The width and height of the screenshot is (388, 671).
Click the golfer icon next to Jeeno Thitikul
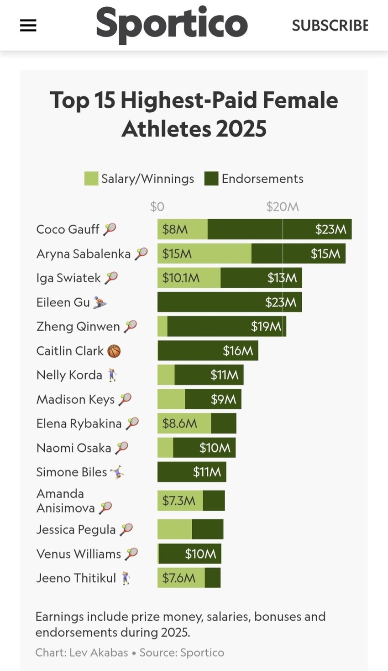tap(126, 578)
